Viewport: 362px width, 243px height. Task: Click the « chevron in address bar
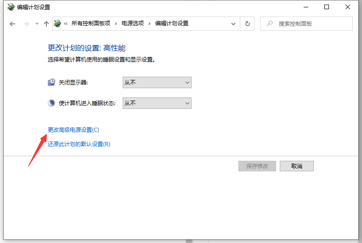click(x=66, y=24)
